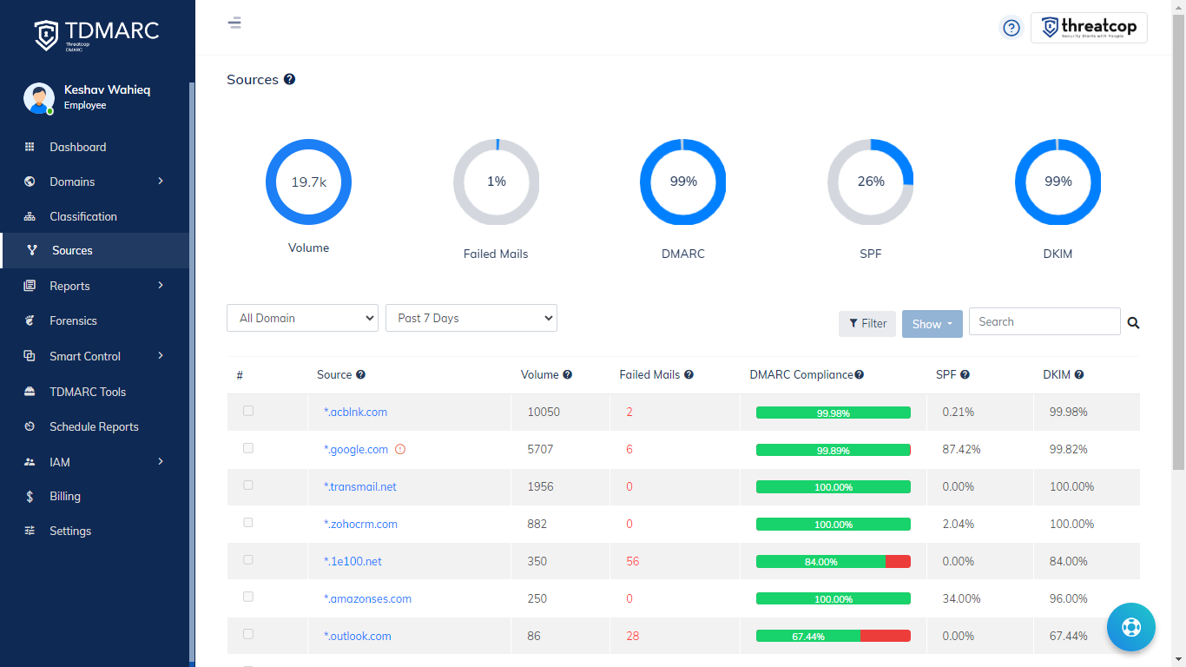Click the Forensics footprint icon

[x=30, y=320]
